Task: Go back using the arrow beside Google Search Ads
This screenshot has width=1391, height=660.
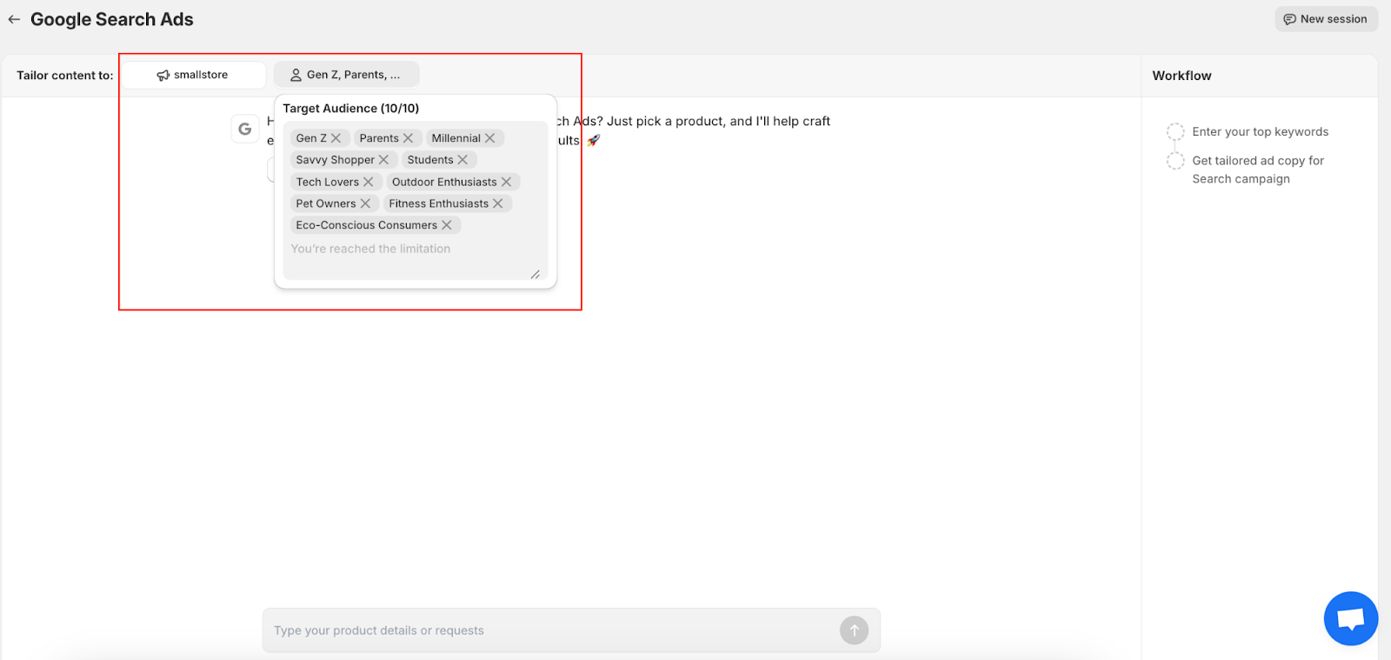Action: point(14,19)
